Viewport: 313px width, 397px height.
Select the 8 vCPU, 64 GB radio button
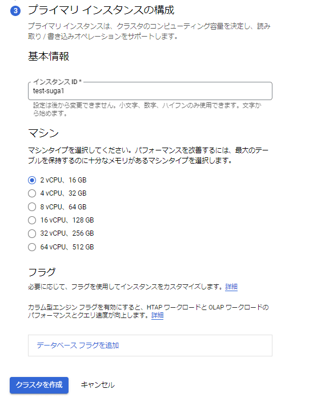[x=32, y=207]
